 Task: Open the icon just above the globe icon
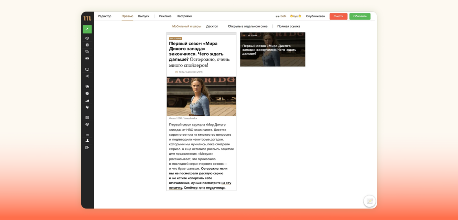pos(87,117)
